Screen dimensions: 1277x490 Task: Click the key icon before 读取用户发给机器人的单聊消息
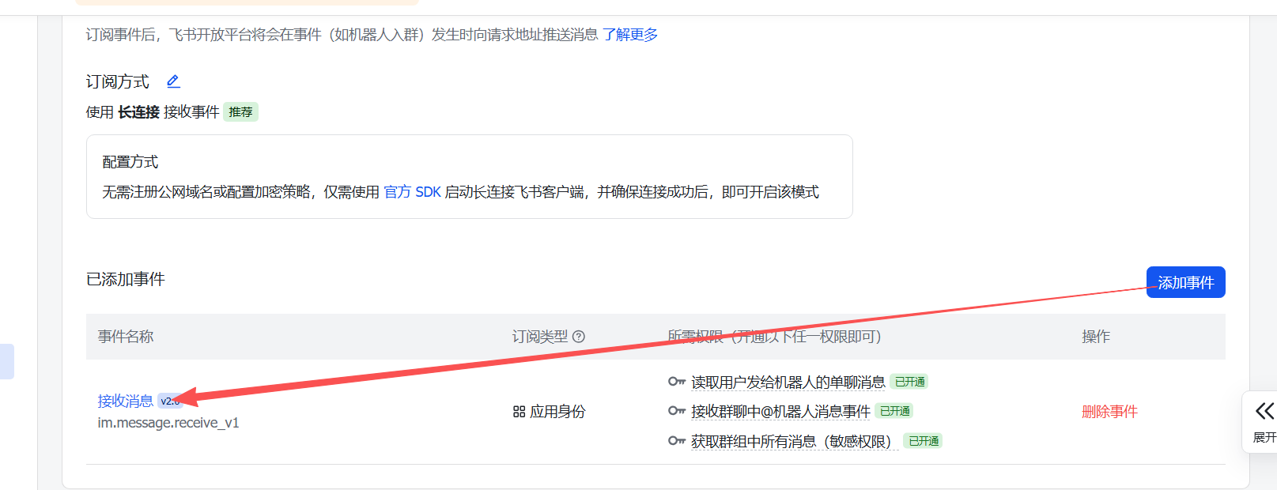(x=676, y=382)
